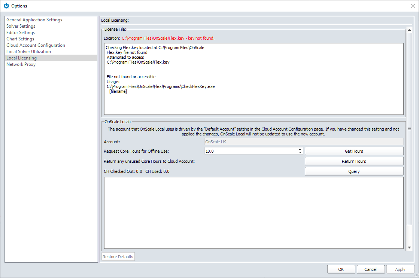419x278 pixels.
Task: Click the Query button
Action: (x=354, y=171)
